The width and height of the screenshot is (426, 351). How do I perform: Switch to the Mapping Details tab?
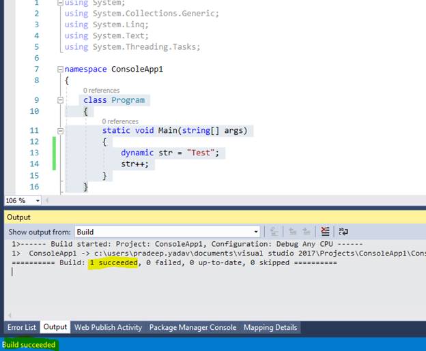(270, 327)
